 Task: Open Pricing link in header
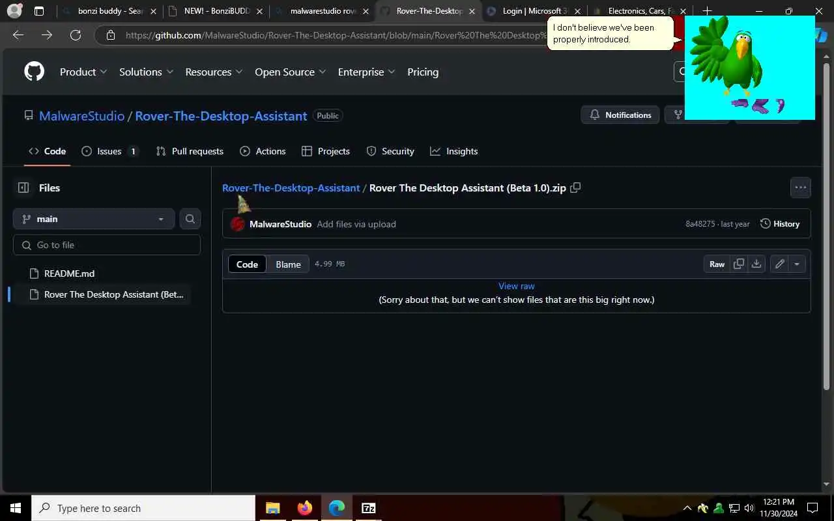423,72
